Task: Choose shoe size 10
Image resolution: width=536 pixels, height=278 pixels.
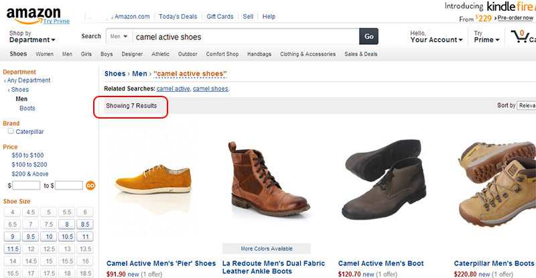Action: [x=49, y=236]
